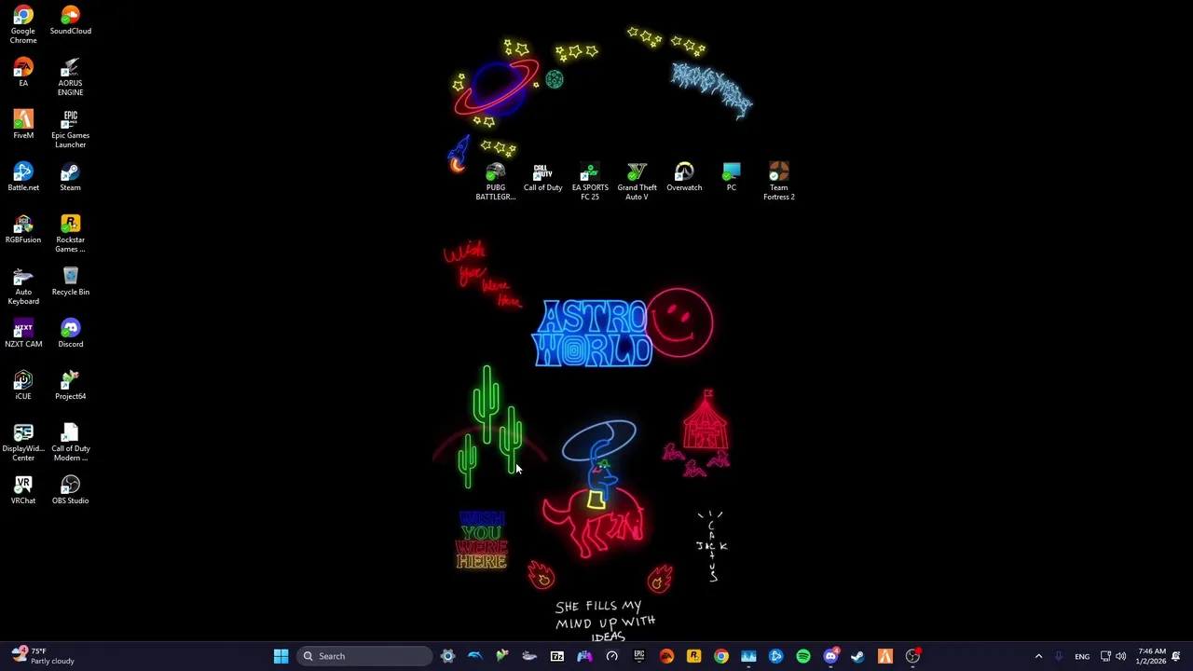Select the NZXT CAM desktop icon

click(x=23, y=334)
